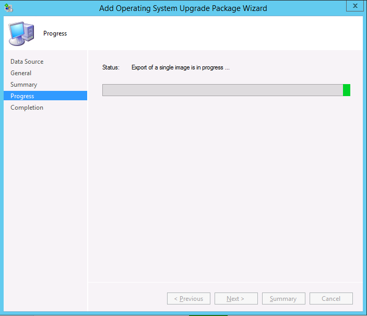The height and width of the screenshot is (316, 367).
Task: Close the wizard window
Action: point(355,6)
